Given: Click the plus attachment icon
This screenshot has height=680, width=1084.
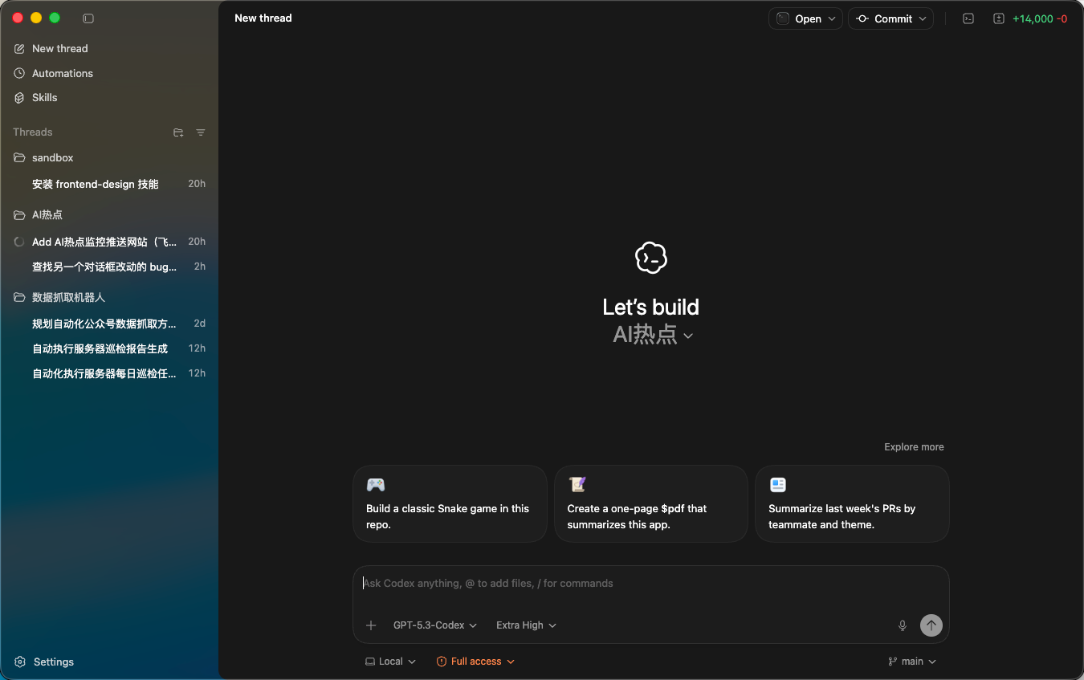Looking at the screenshot, I should (371, 625).
